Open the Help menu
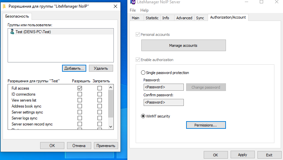The image size is (283, 160). (x=144, y=10)
